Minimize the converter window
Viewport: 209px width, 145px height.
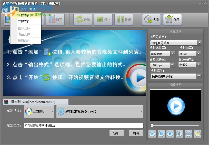[x=200, y=3]
